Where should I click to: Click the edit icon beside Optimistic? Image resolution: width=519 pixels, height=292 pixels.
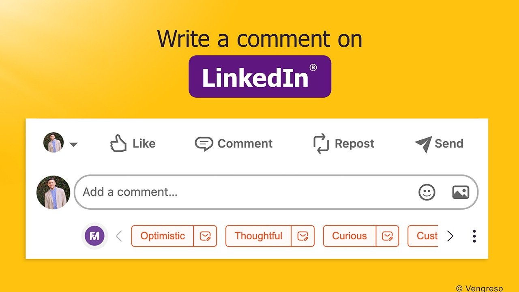click(x=205, y=236)
